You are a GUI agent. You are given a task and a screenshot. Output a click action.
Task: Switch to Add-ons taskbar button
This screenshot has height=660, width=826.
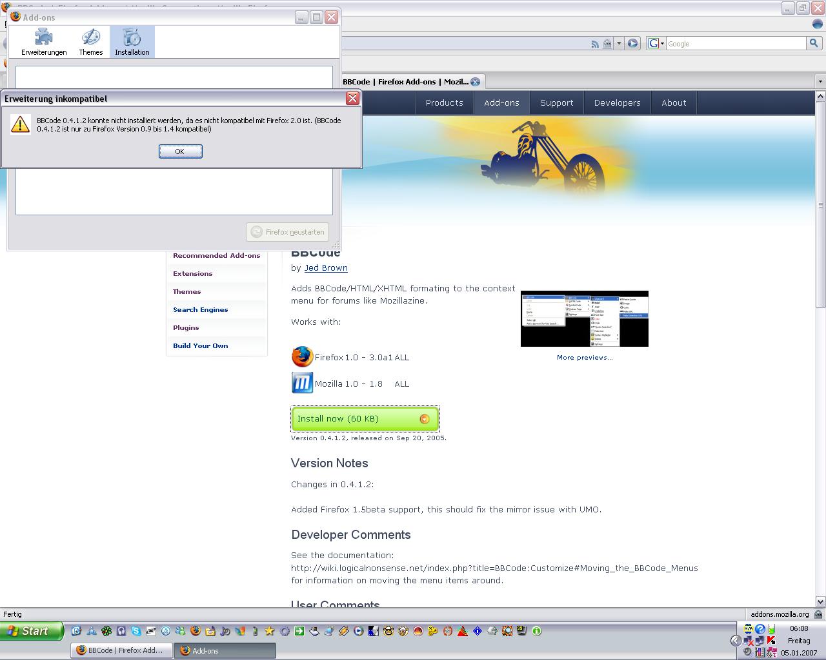tap(226, 650)
